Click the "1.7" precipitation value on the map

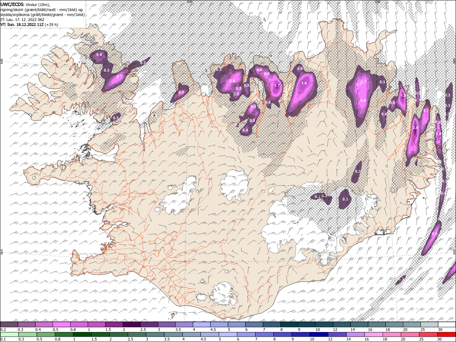tap(277, 85)
